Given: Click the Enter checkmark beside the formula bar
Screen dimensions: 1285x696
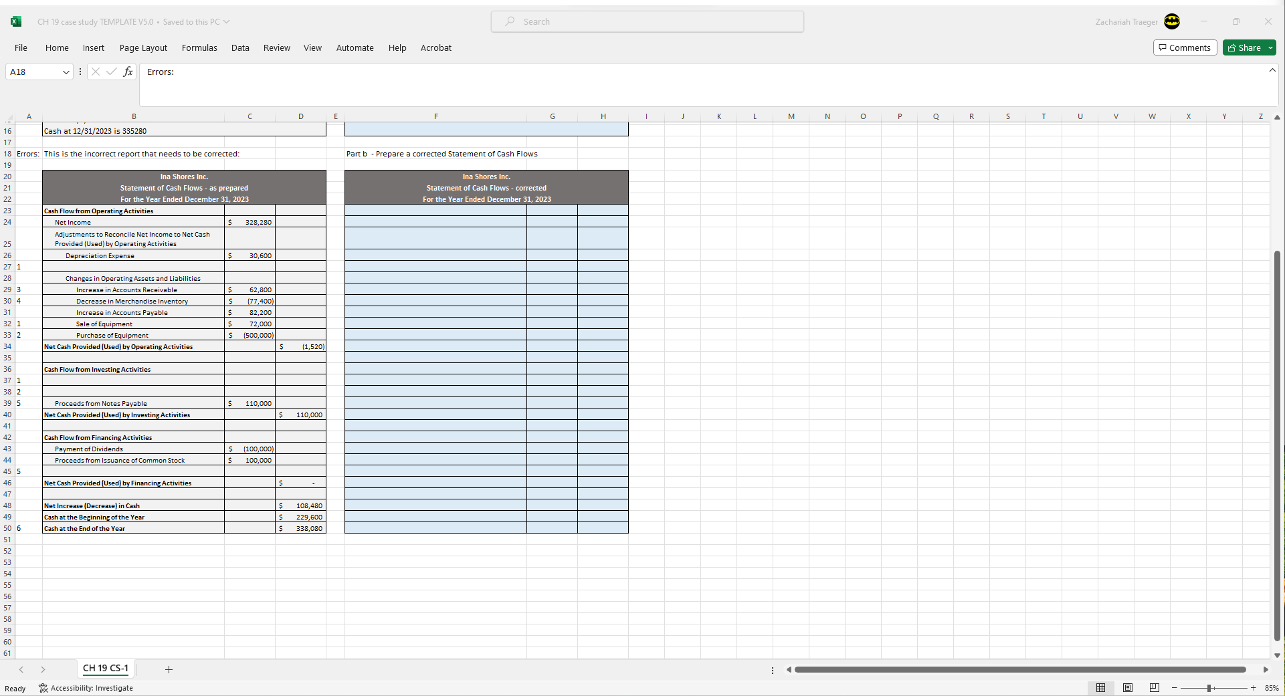Looking at the screenshot, I should (112, 72).
